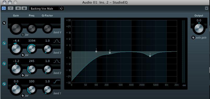210x99 pixels.
Task: Click the band 1 Freq knob
Action: click(x=32, y=89)
